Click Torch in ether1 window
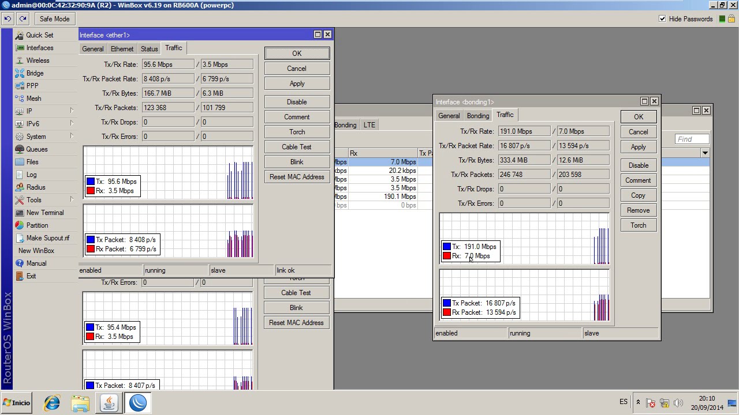The image size is (739, 415). [297, 132]
